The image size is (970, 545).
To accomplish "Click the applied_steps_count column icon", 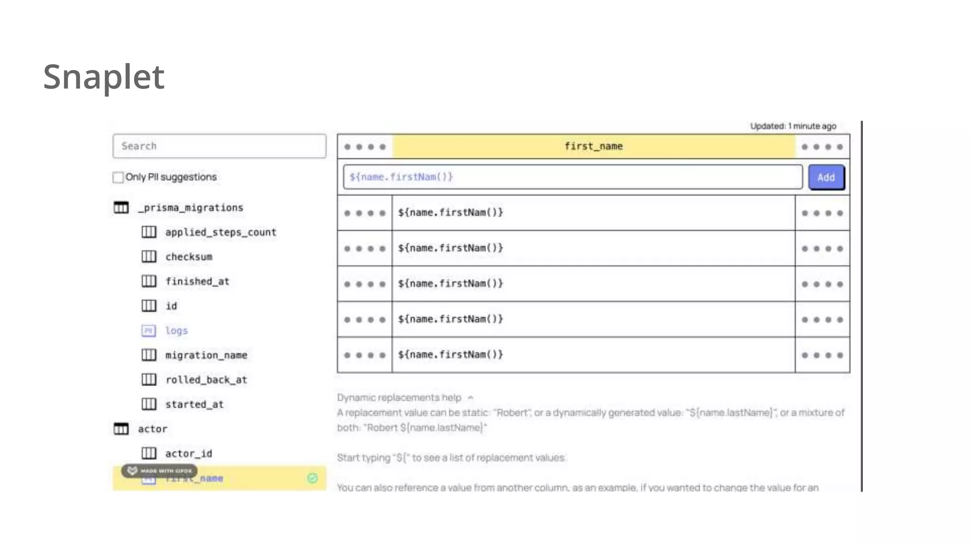I will tap(149, 232).
